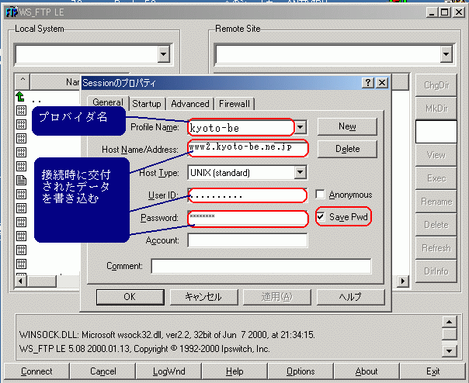Click the bottom Help button

tap(234, 371)
